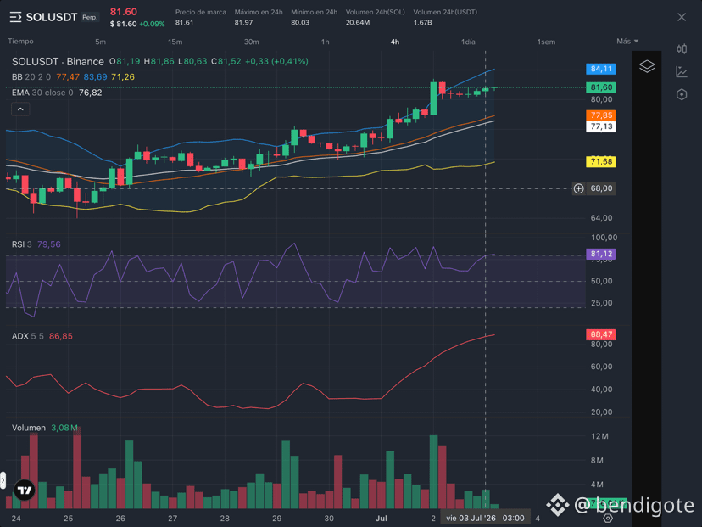Open the RSI 3 indicator legend
Viewport: 702px width, 527px height.
coord(36,244)
